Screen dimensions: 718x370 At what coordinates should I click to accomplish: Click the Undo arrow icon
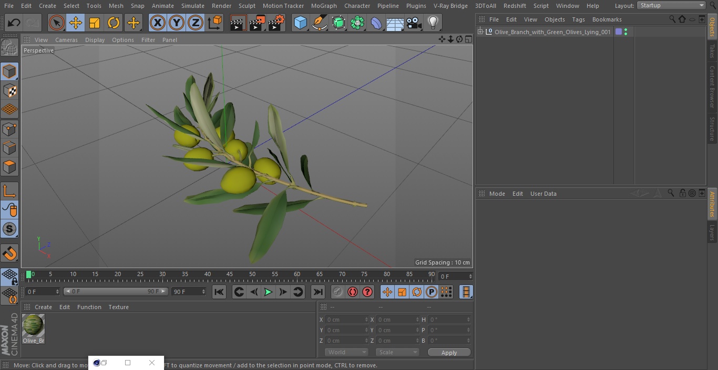coord(14,23)
